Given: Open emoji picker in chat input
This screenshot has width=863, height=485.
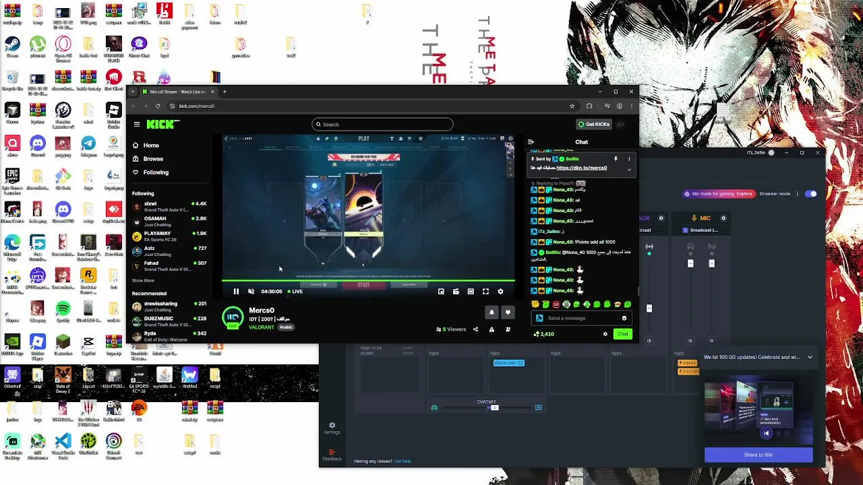Looking at the screenshot, I should [624, 318].
